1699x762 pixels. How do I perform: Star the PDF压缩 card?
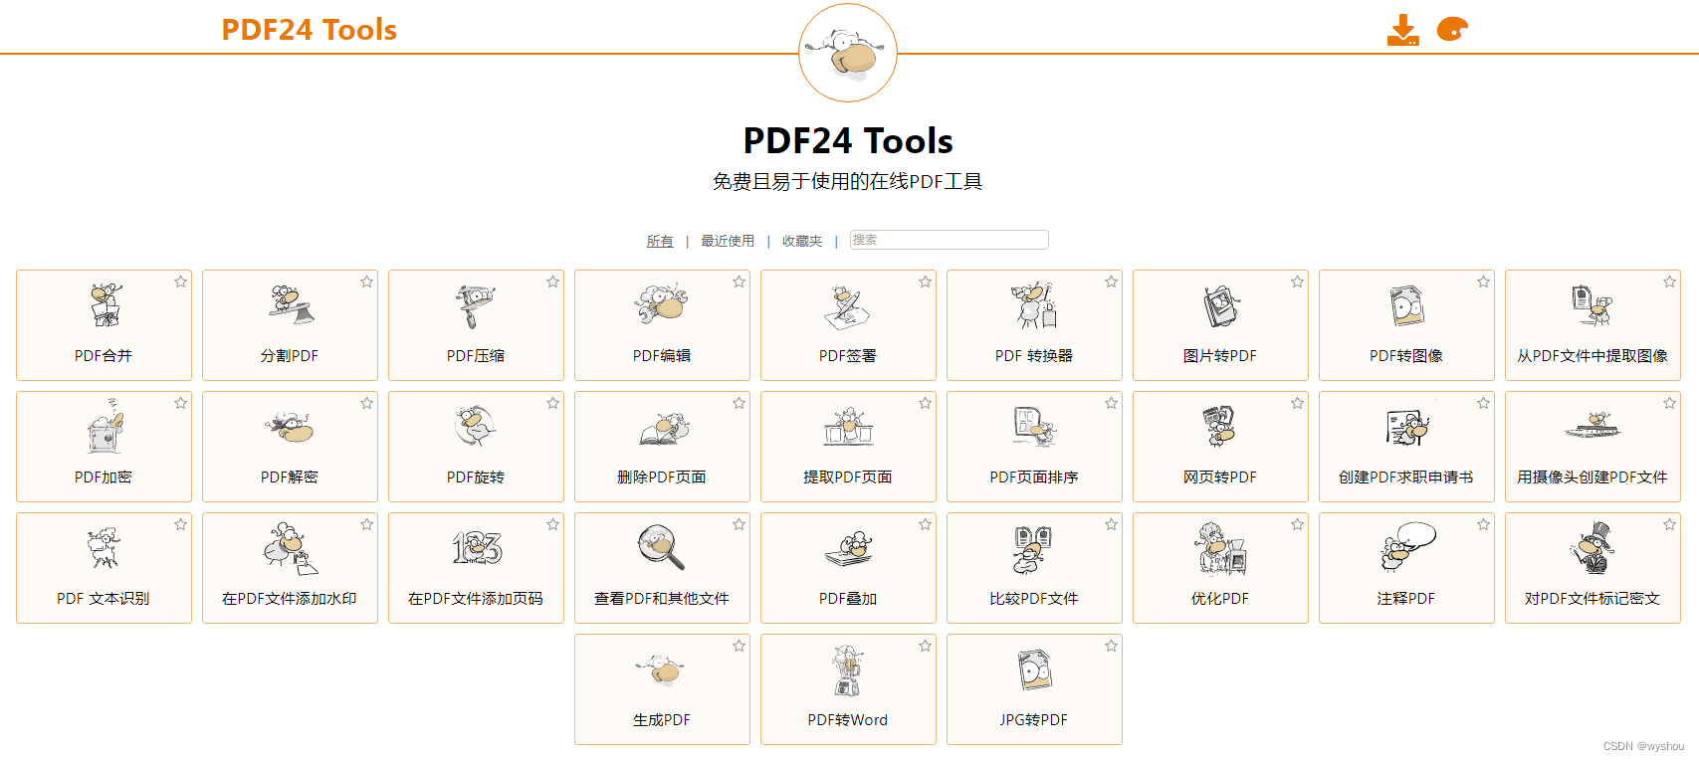(x=552, y=282)
